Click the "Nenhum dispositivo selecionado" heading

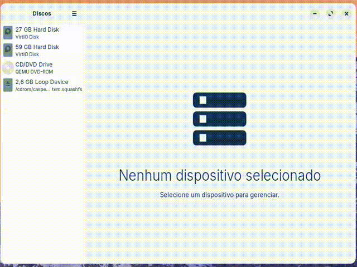(x=219, y=175)
